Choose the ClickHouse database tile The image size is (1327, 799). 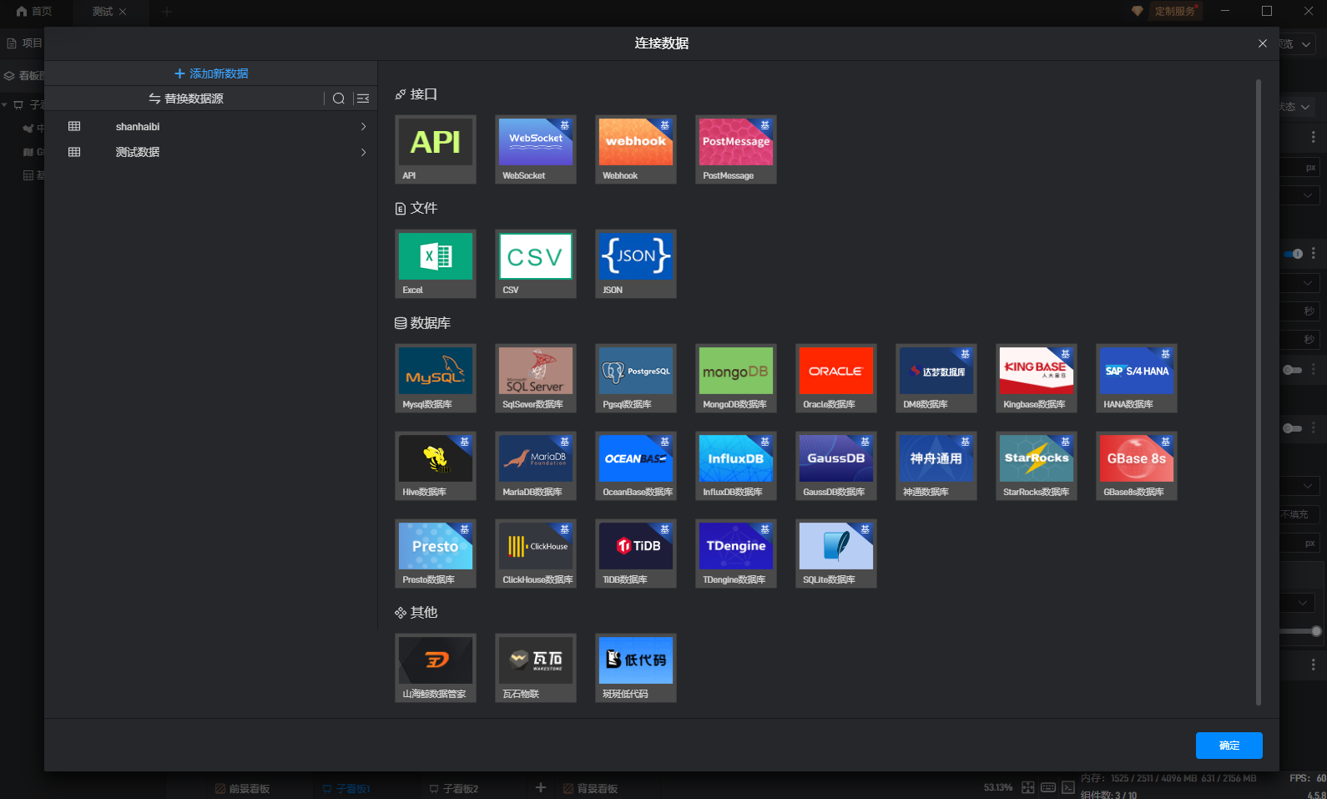pos(536,554)
